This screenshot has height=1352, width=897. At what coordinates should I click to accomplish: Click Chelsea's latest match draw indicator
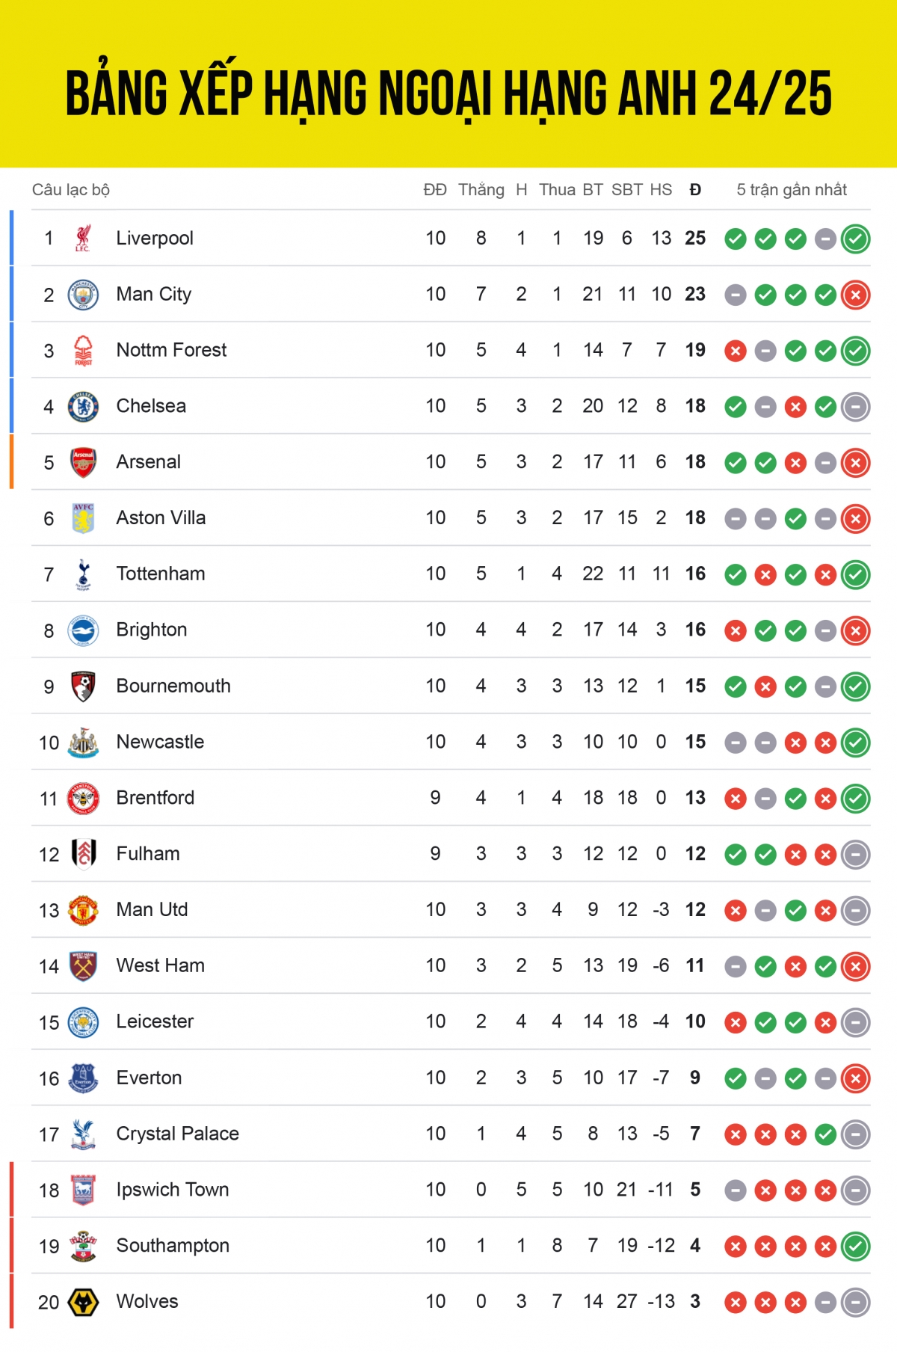pyautogui.click(x=855, y=407)
